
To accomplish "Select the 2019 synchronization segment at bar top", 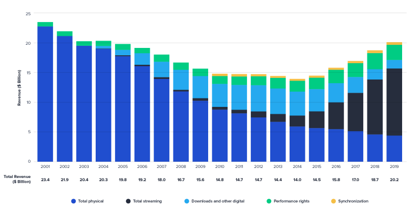I will [394, 44].
